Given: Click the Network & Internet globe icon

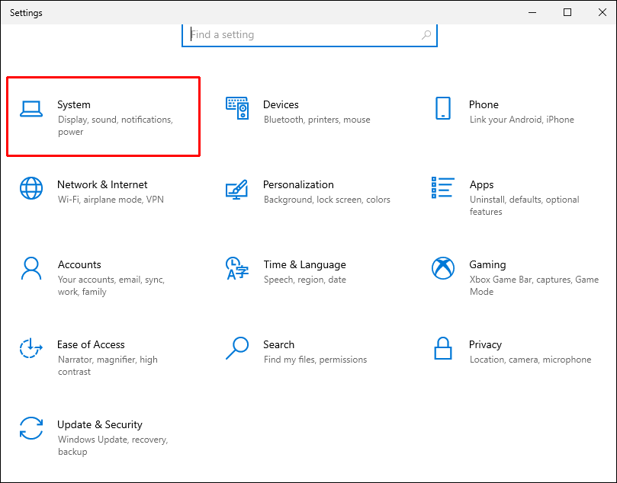Looking at the screenshot, I should [31, 188].
